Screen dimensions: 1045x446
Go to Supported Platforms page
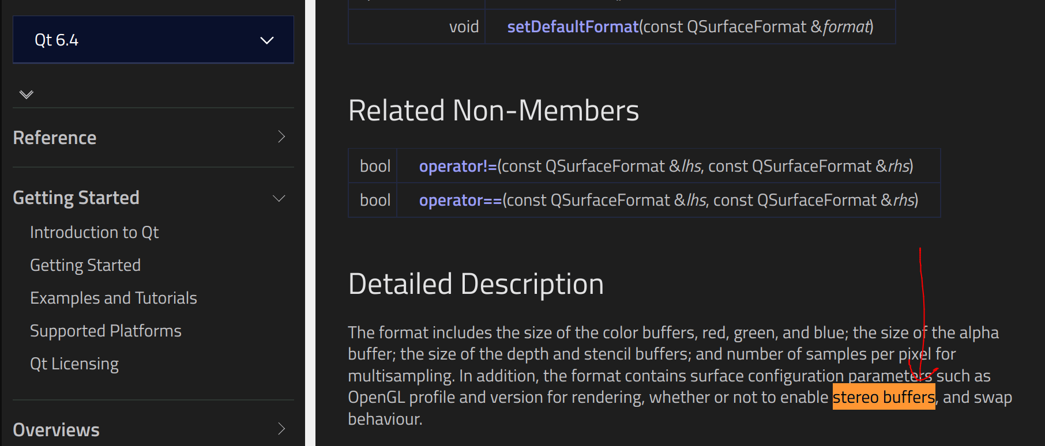[x=106, y=331]
